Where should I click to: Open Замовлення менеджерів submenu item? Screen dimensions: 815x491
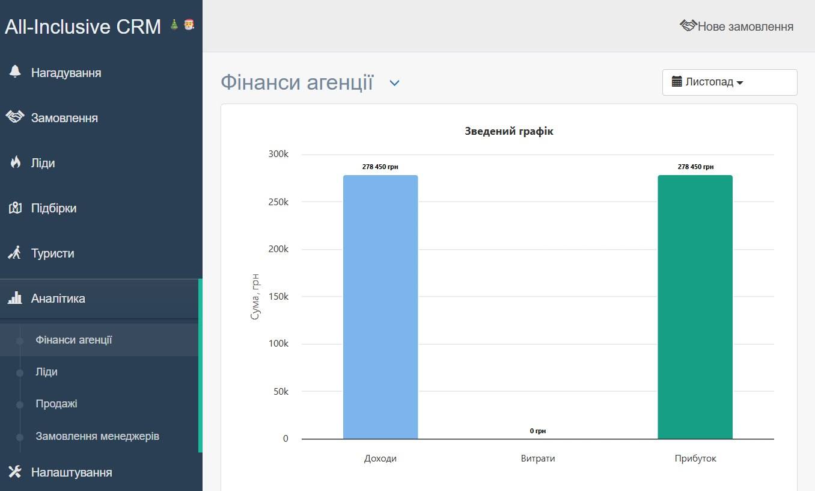coord(97,436)
